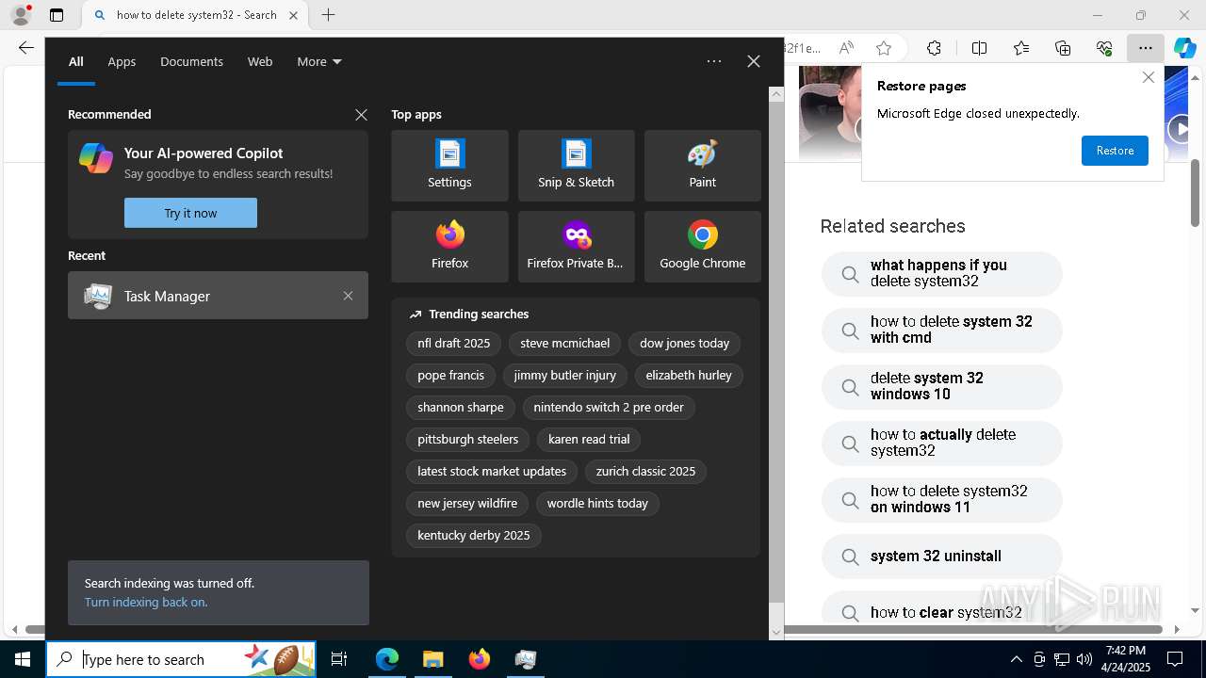
Task: Go back in Edge browser
Action: [25, 48]
